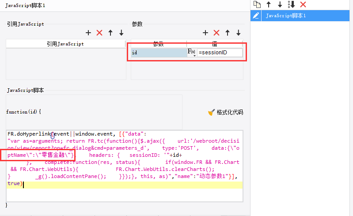The height and width of the screenshot is (216, 353).
Task: Click the 参数 column header
Action: [159, 44]
